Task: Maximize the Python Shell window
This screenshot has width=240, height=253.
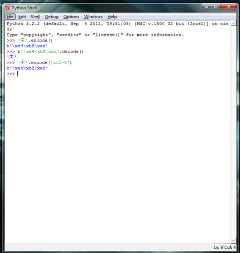Action: pos(216,6)
